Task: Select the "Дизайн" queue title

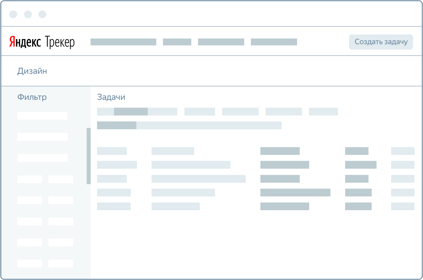Action: (x=32, y=71)
